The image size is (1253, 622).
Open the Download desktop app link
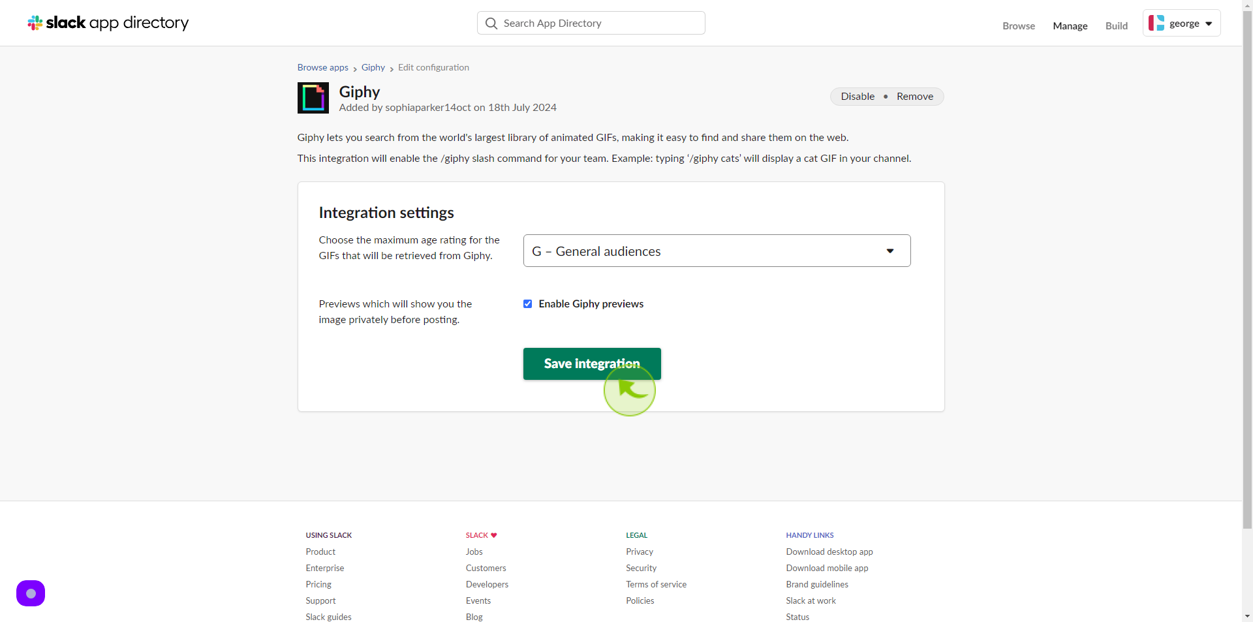[x=829, y=552]
